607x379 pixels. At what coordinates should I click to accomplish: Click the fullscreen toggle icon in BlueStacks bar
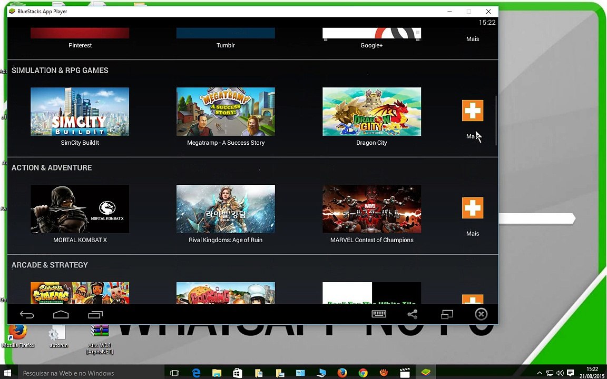pos(447,314)
